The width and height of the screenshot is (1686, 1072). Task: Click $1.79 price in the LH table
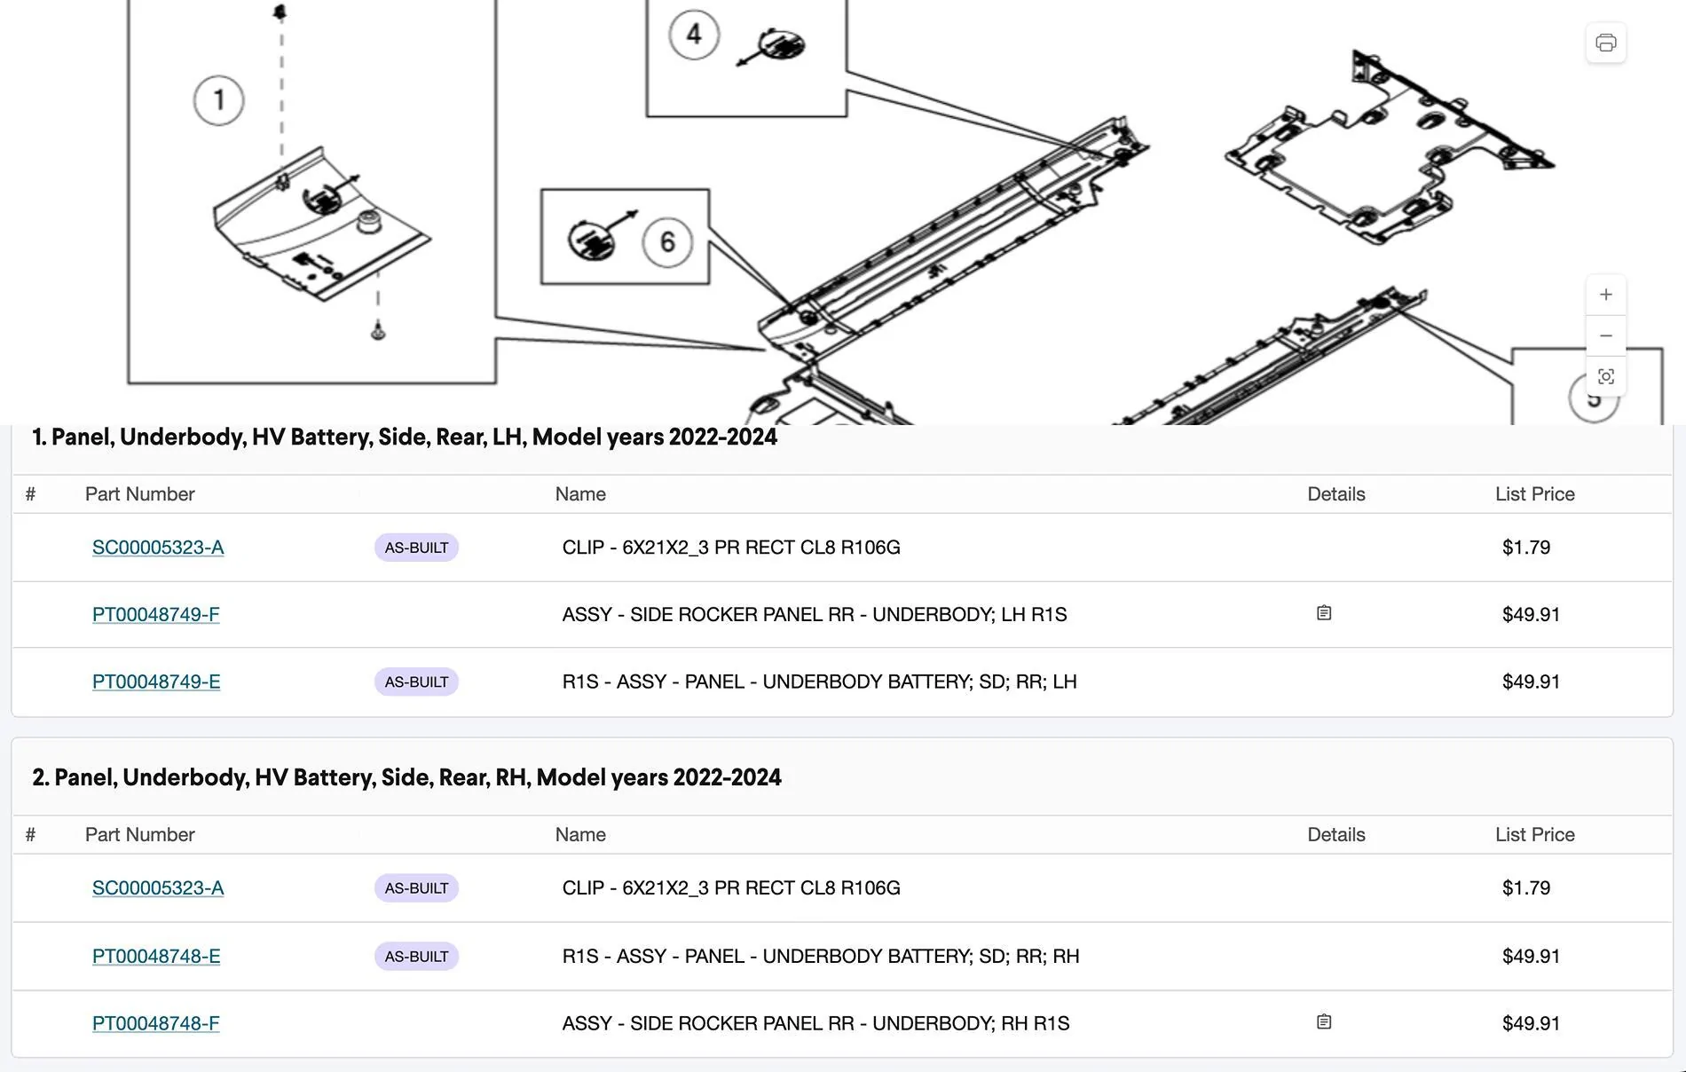1526,548
